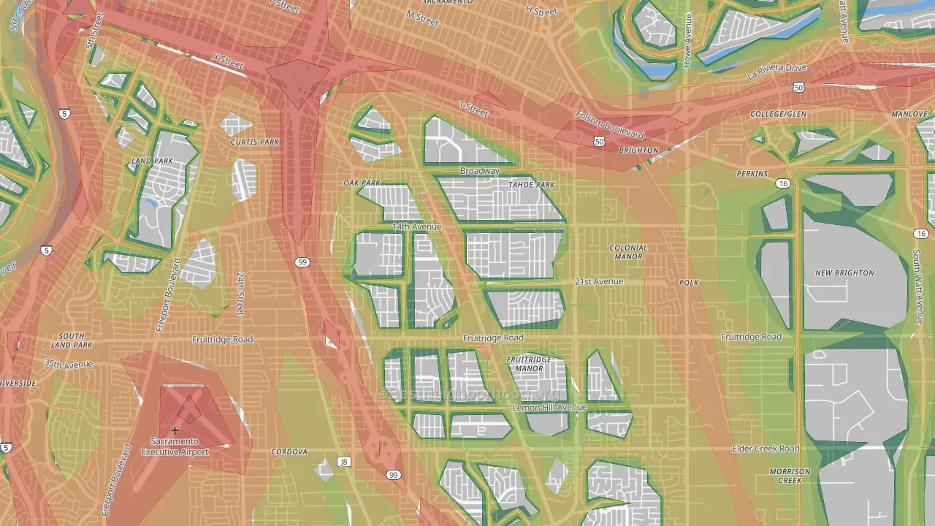Click the South Watt Avenue label
935x526 pixels.
point(917,286)
